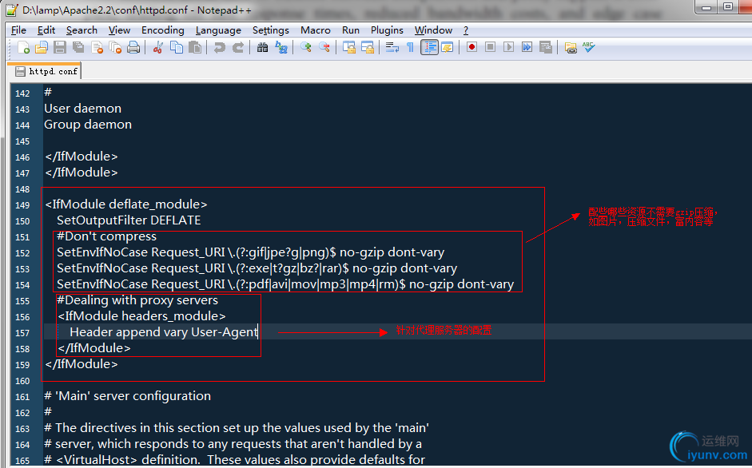Click 'Header append vary User-Agent' line
The image size is (752, 468).
point(164,332)
